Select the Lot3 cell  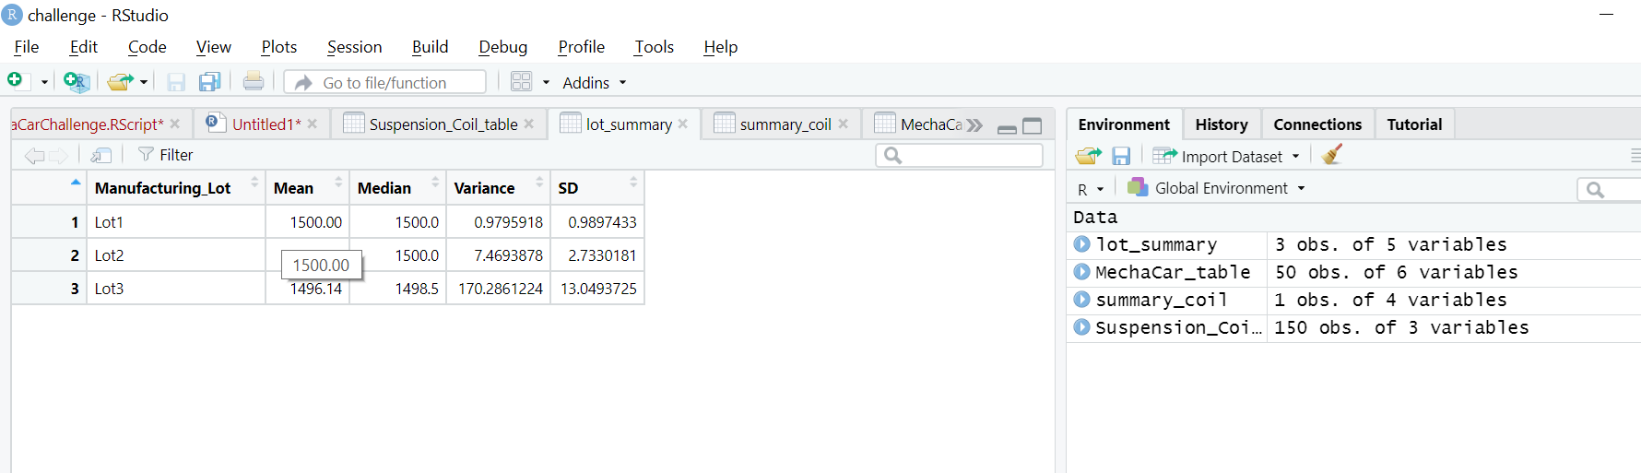176,289
